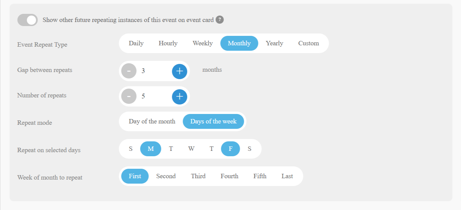Deselect Monday in selected days
The image size is (461, 210).
coord(151,149)
